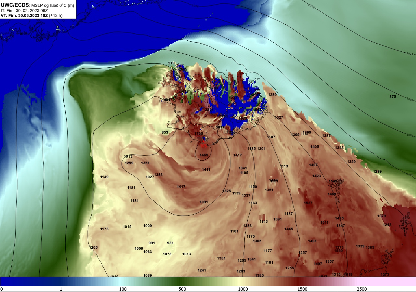
Task: Click the 1343 height value
Action: (339, 148)
